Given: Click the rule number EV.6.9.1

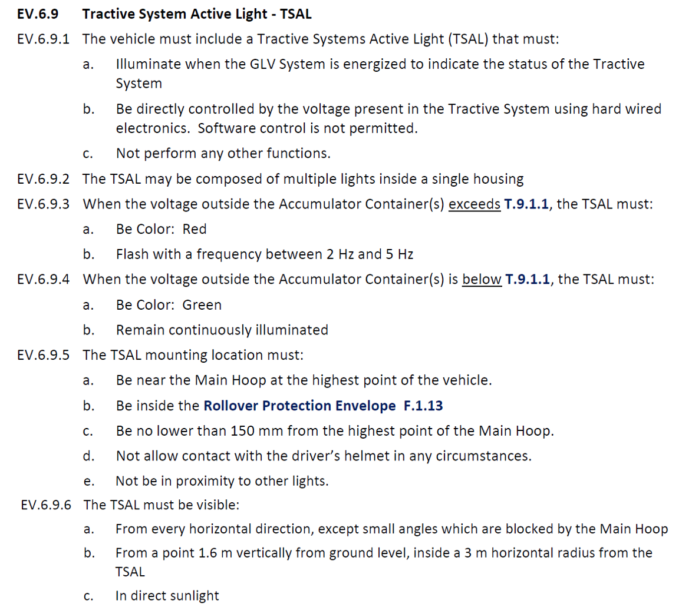Looking at the screenshot, I should pos(44,39).
